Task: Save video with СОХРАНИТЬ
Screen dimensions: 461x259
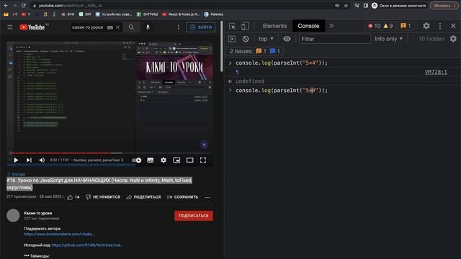Action: (182, 197)
